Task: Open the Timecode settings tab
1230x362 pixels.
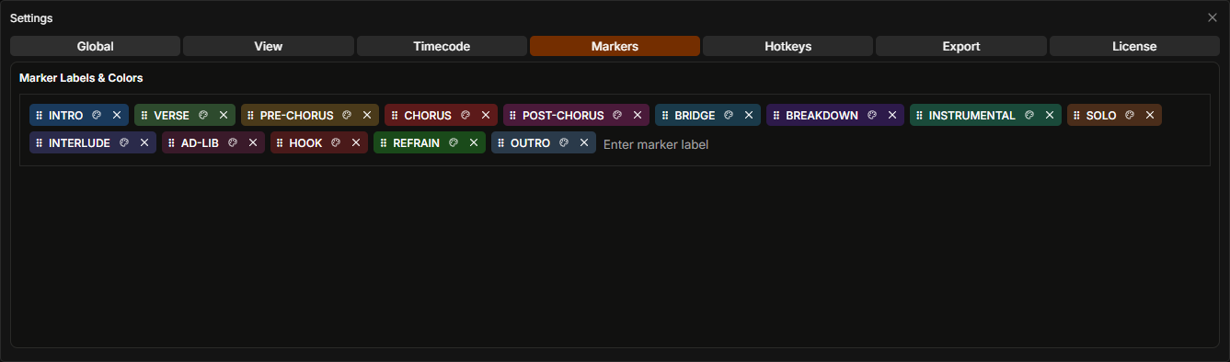Action: (x=442, y=46)
